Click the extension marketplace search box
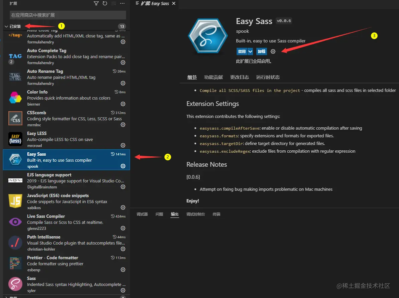Screen dimensions: 399x298 [x=68, y=15]
